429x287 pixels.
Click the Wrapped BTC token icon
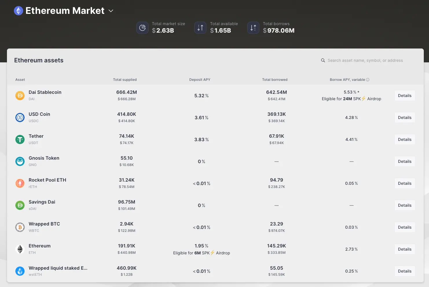[x=20, y=227]
